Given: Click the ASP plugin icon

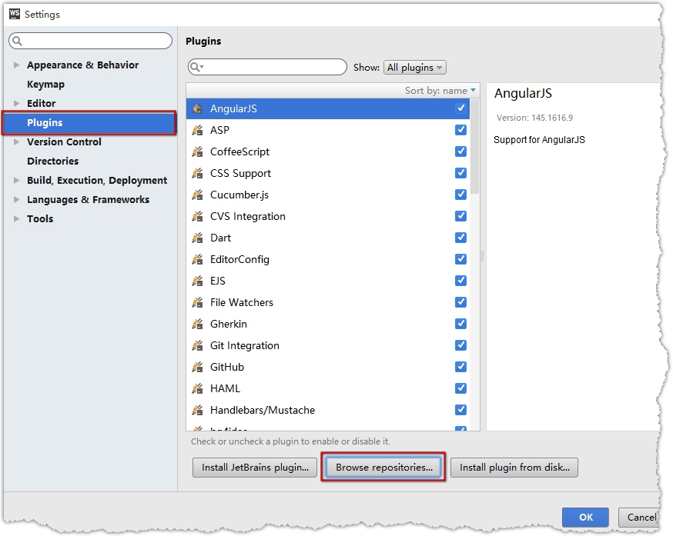Looking at the screenshot, I should point(197,130).
